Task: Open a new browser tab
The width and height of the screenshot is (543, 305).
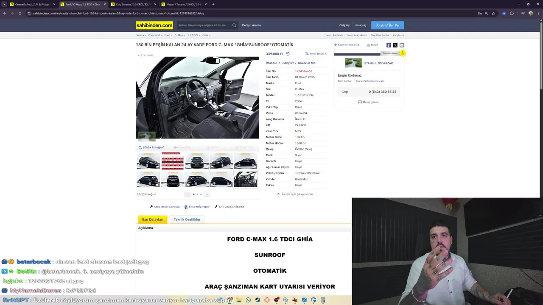Action: (213, 4)
